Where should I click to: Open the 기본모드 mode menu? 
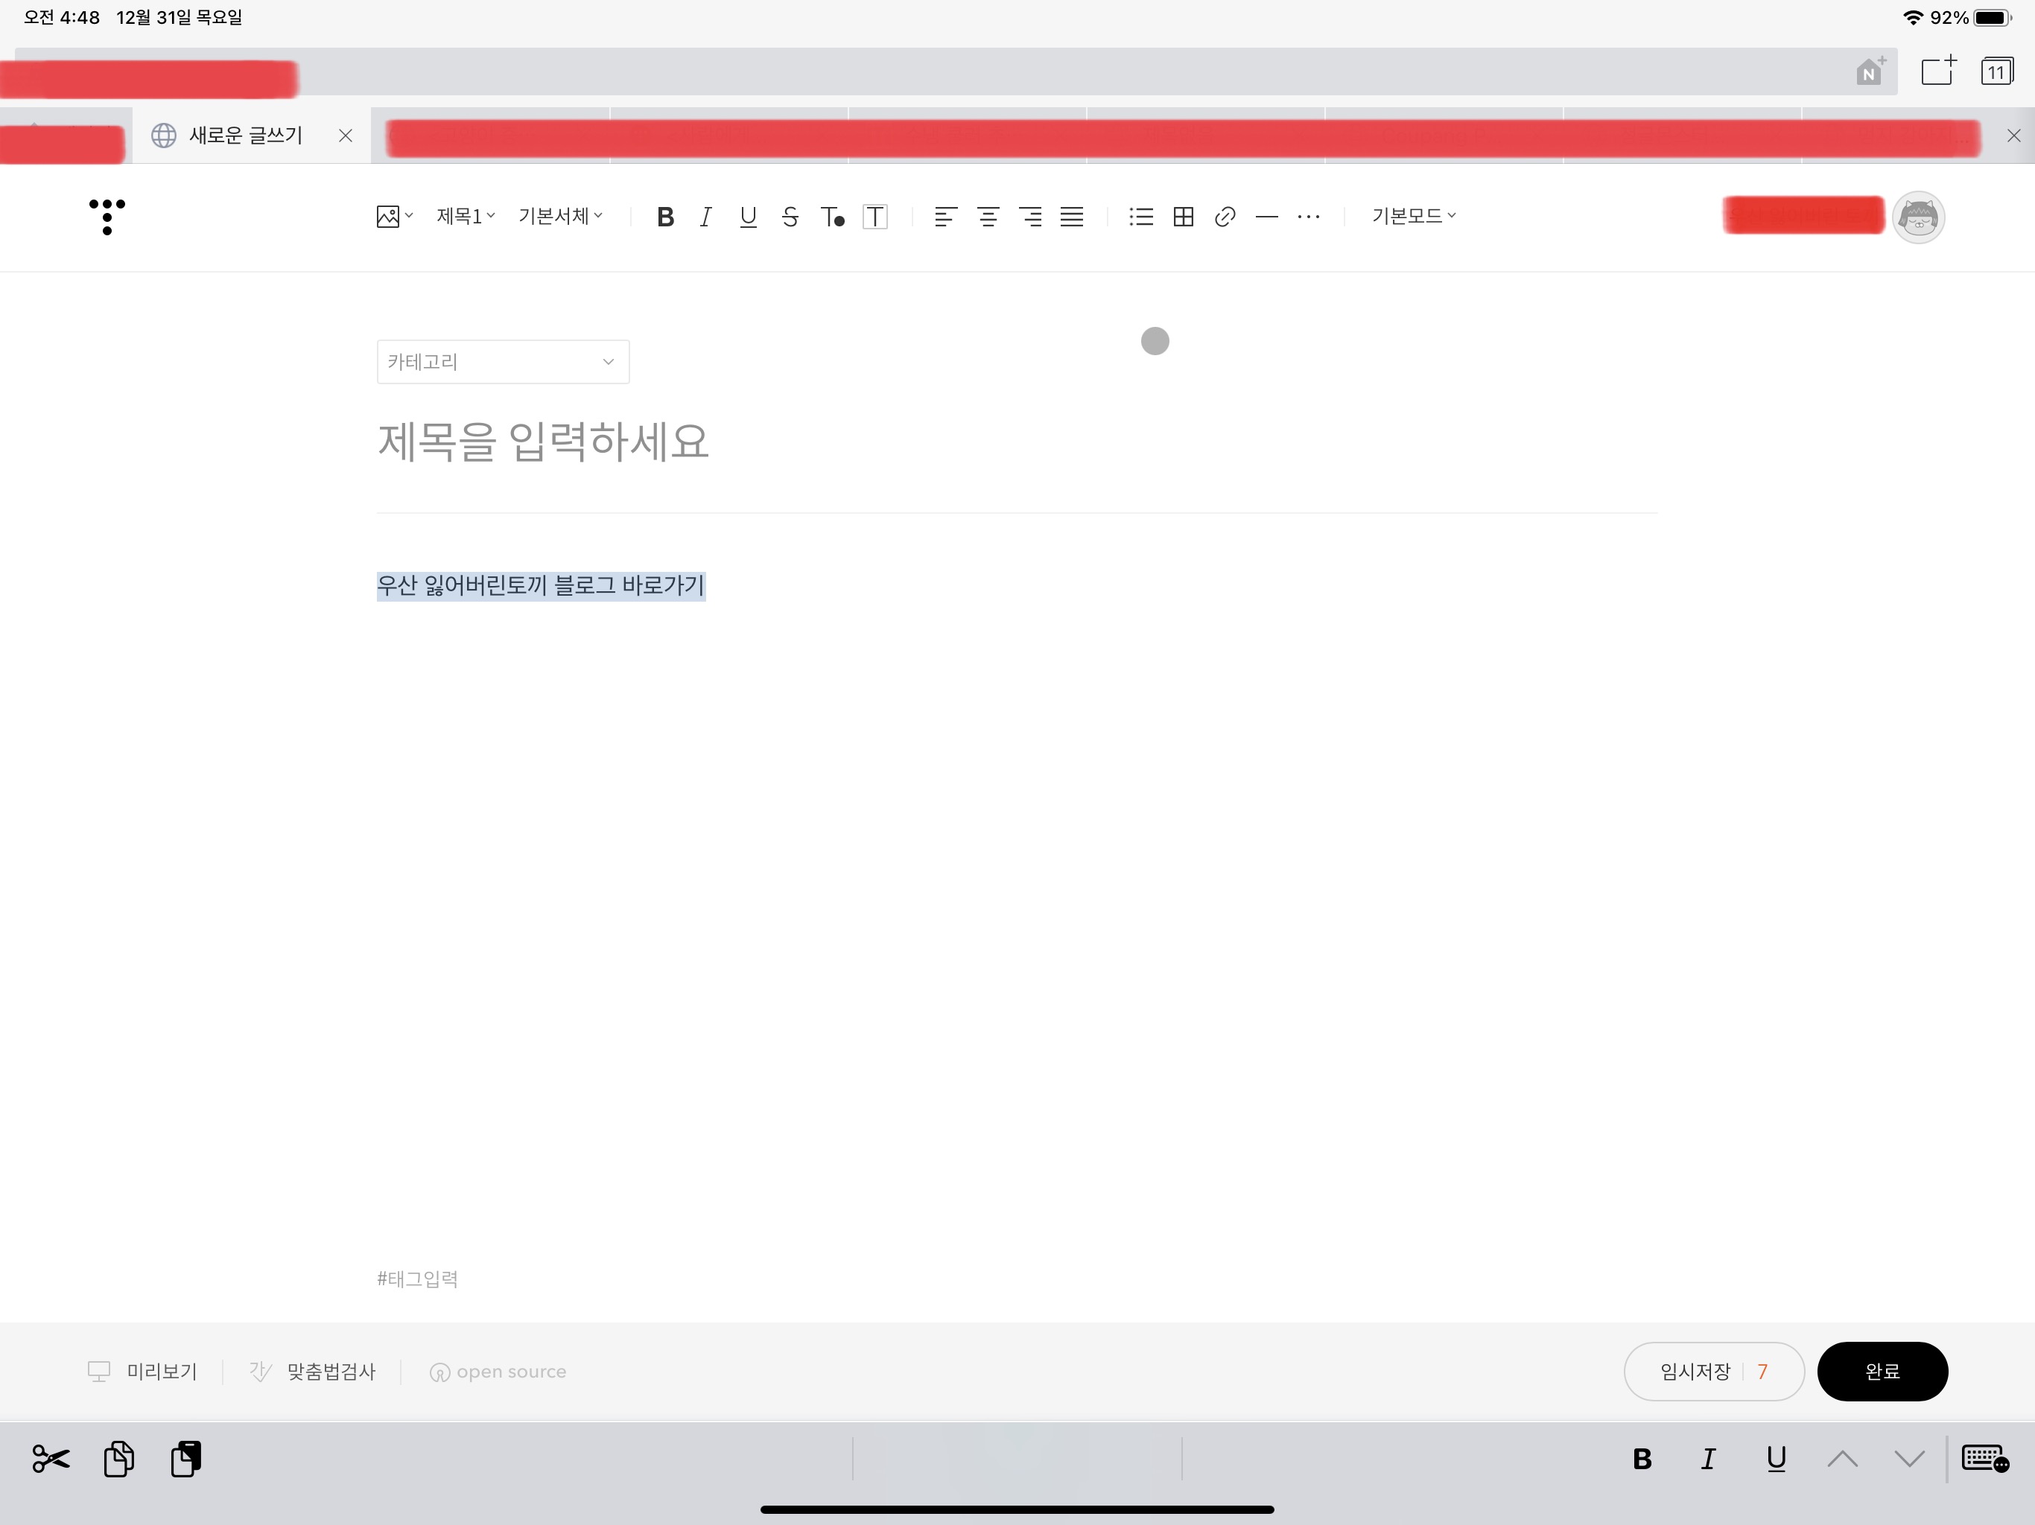pos(1414,216)
